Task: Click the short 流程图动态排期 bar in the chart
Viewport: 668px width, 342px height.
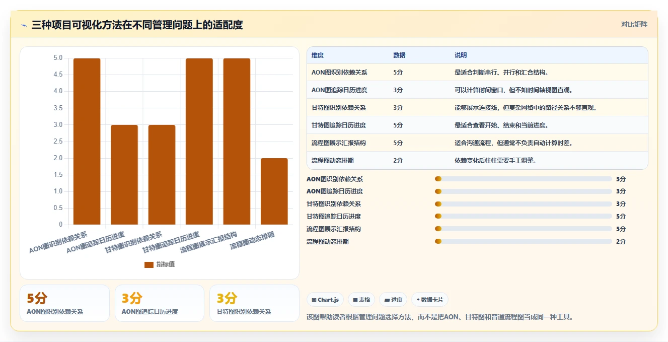Action: pyautogui.click(x=274, y=191)
